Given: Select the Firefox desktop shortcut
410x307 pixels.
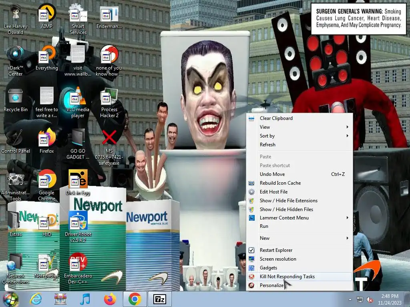Looking at the screenshot, I should 46,141.
